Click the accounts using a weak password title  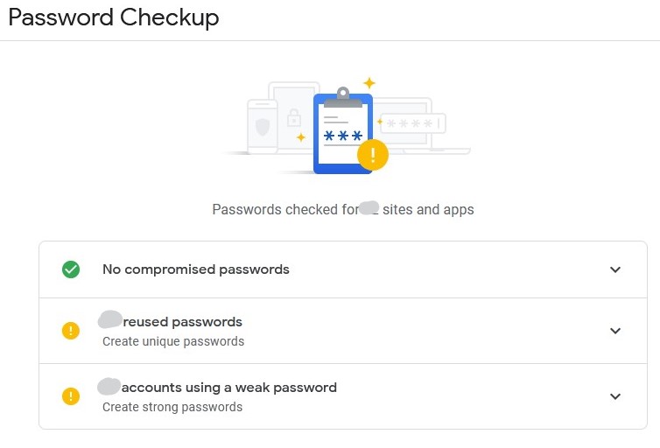(229, 388)
